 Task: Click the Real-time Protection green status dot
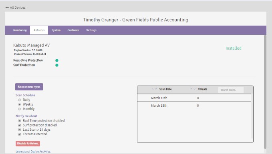coord(57,60)
